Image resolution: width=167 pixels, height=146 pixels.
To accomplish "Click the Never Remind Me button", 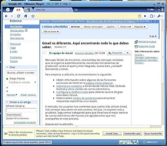I will pyautogui.click(x=153, y=134).
